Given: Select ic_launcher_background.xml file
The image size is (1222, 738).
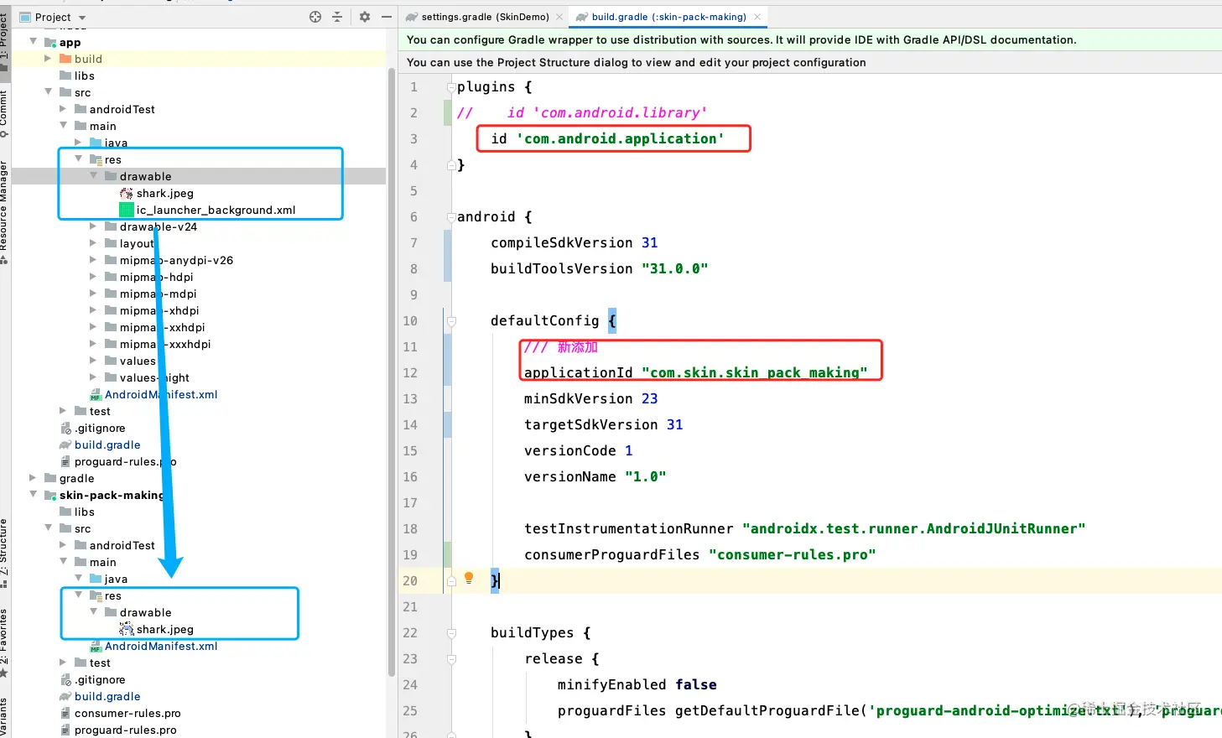Looking at the screenshot, I should tap(208, 210).
